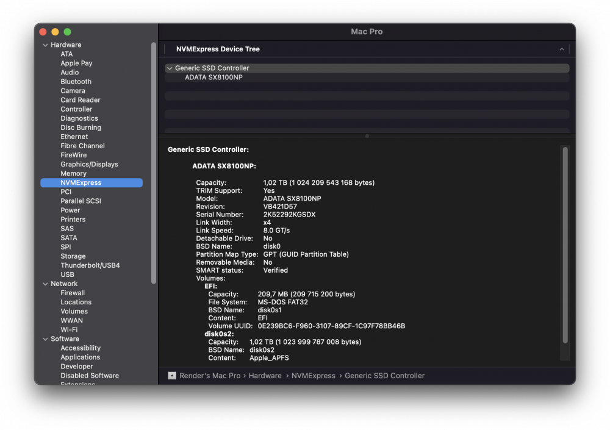Select Card Reader in the sidebar
This screenshot has height=430, width=610.
pyautogui.click(x=80, y=100)
